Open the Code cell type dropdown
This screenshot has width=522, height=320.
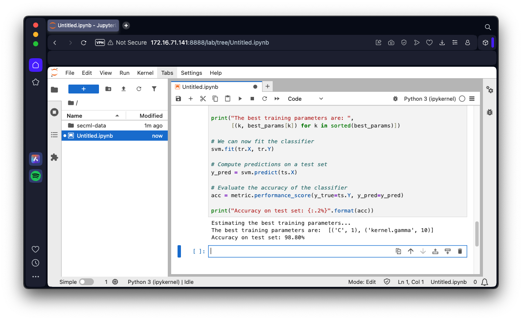pos(305,99)
